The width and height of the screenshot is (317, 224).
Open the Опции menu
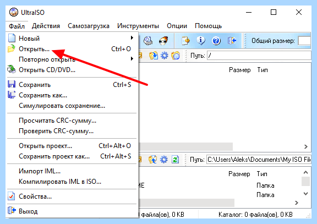pos(177,26)
